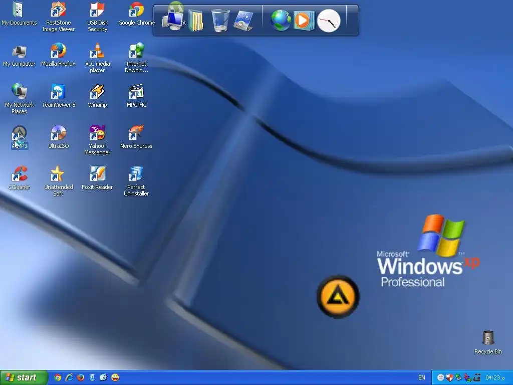Select Mozilla Firefox desktop shortcut

[x=58, y=55]
